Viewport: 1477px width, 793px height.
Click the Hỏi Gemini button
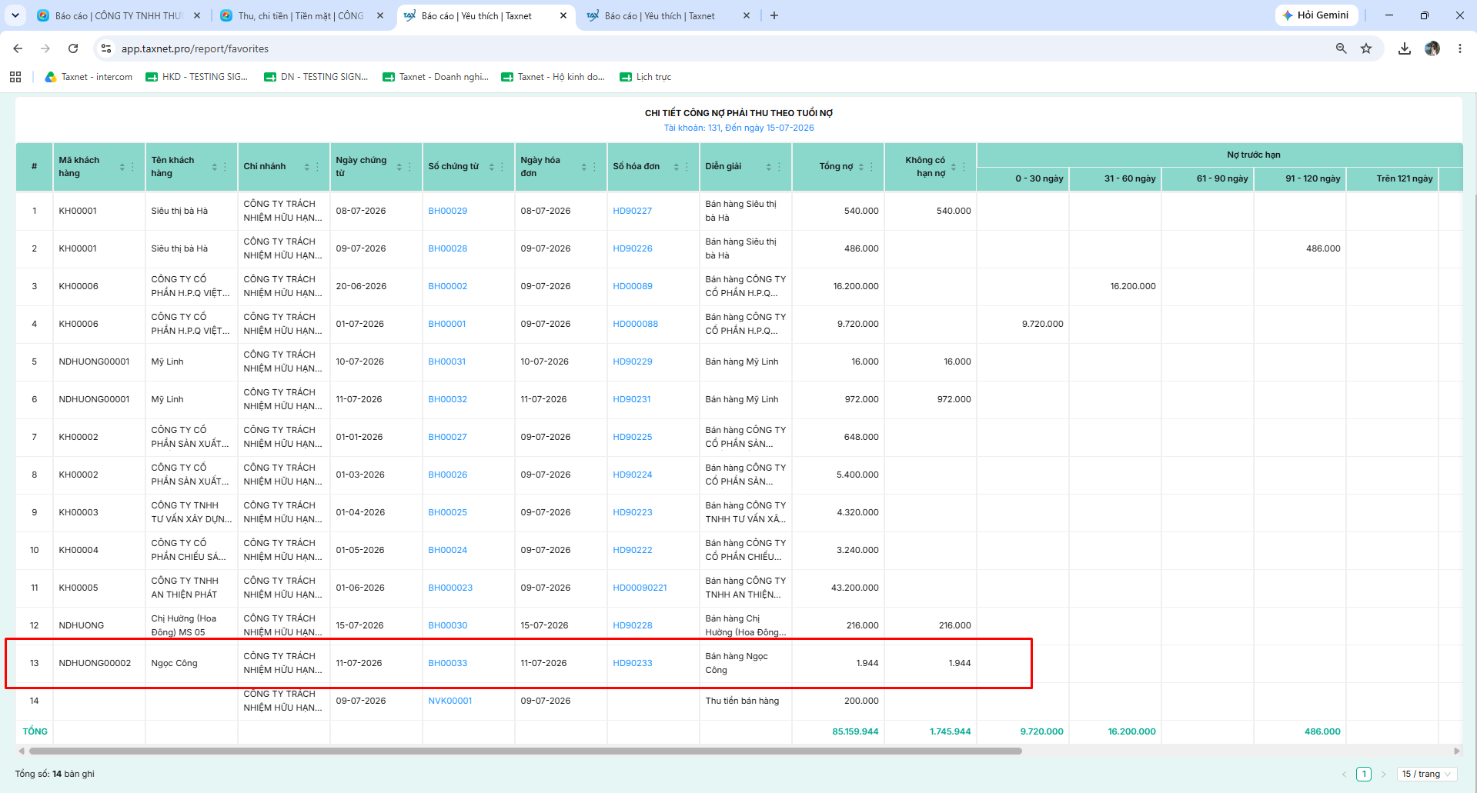click(1316, 15)
